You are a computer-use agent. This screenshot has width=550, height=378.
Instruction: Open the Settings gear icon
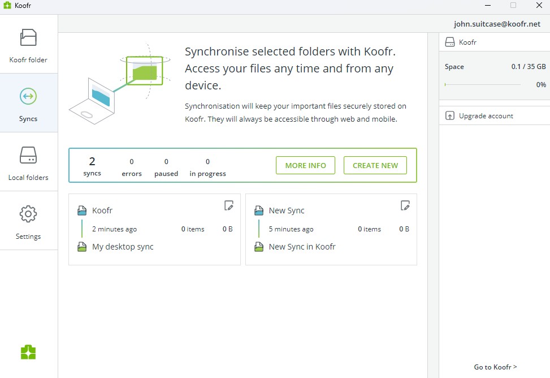click(x=28, y=214)
